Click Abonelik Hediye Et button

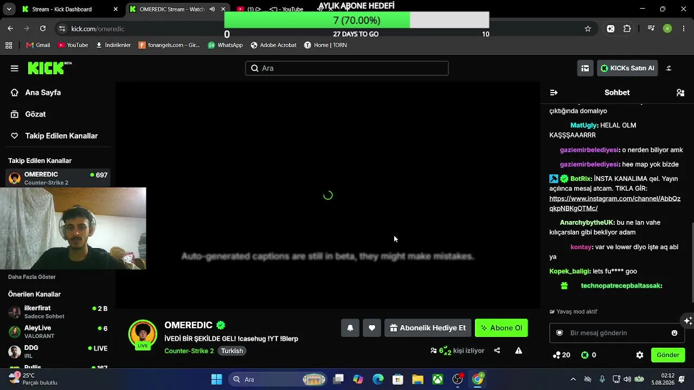(x=428, y=328)
